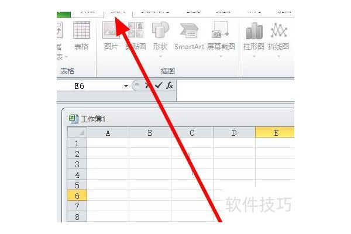Open the 形状 shapes gallery
Screen dimensions: 351x234
tap(160, 39)
